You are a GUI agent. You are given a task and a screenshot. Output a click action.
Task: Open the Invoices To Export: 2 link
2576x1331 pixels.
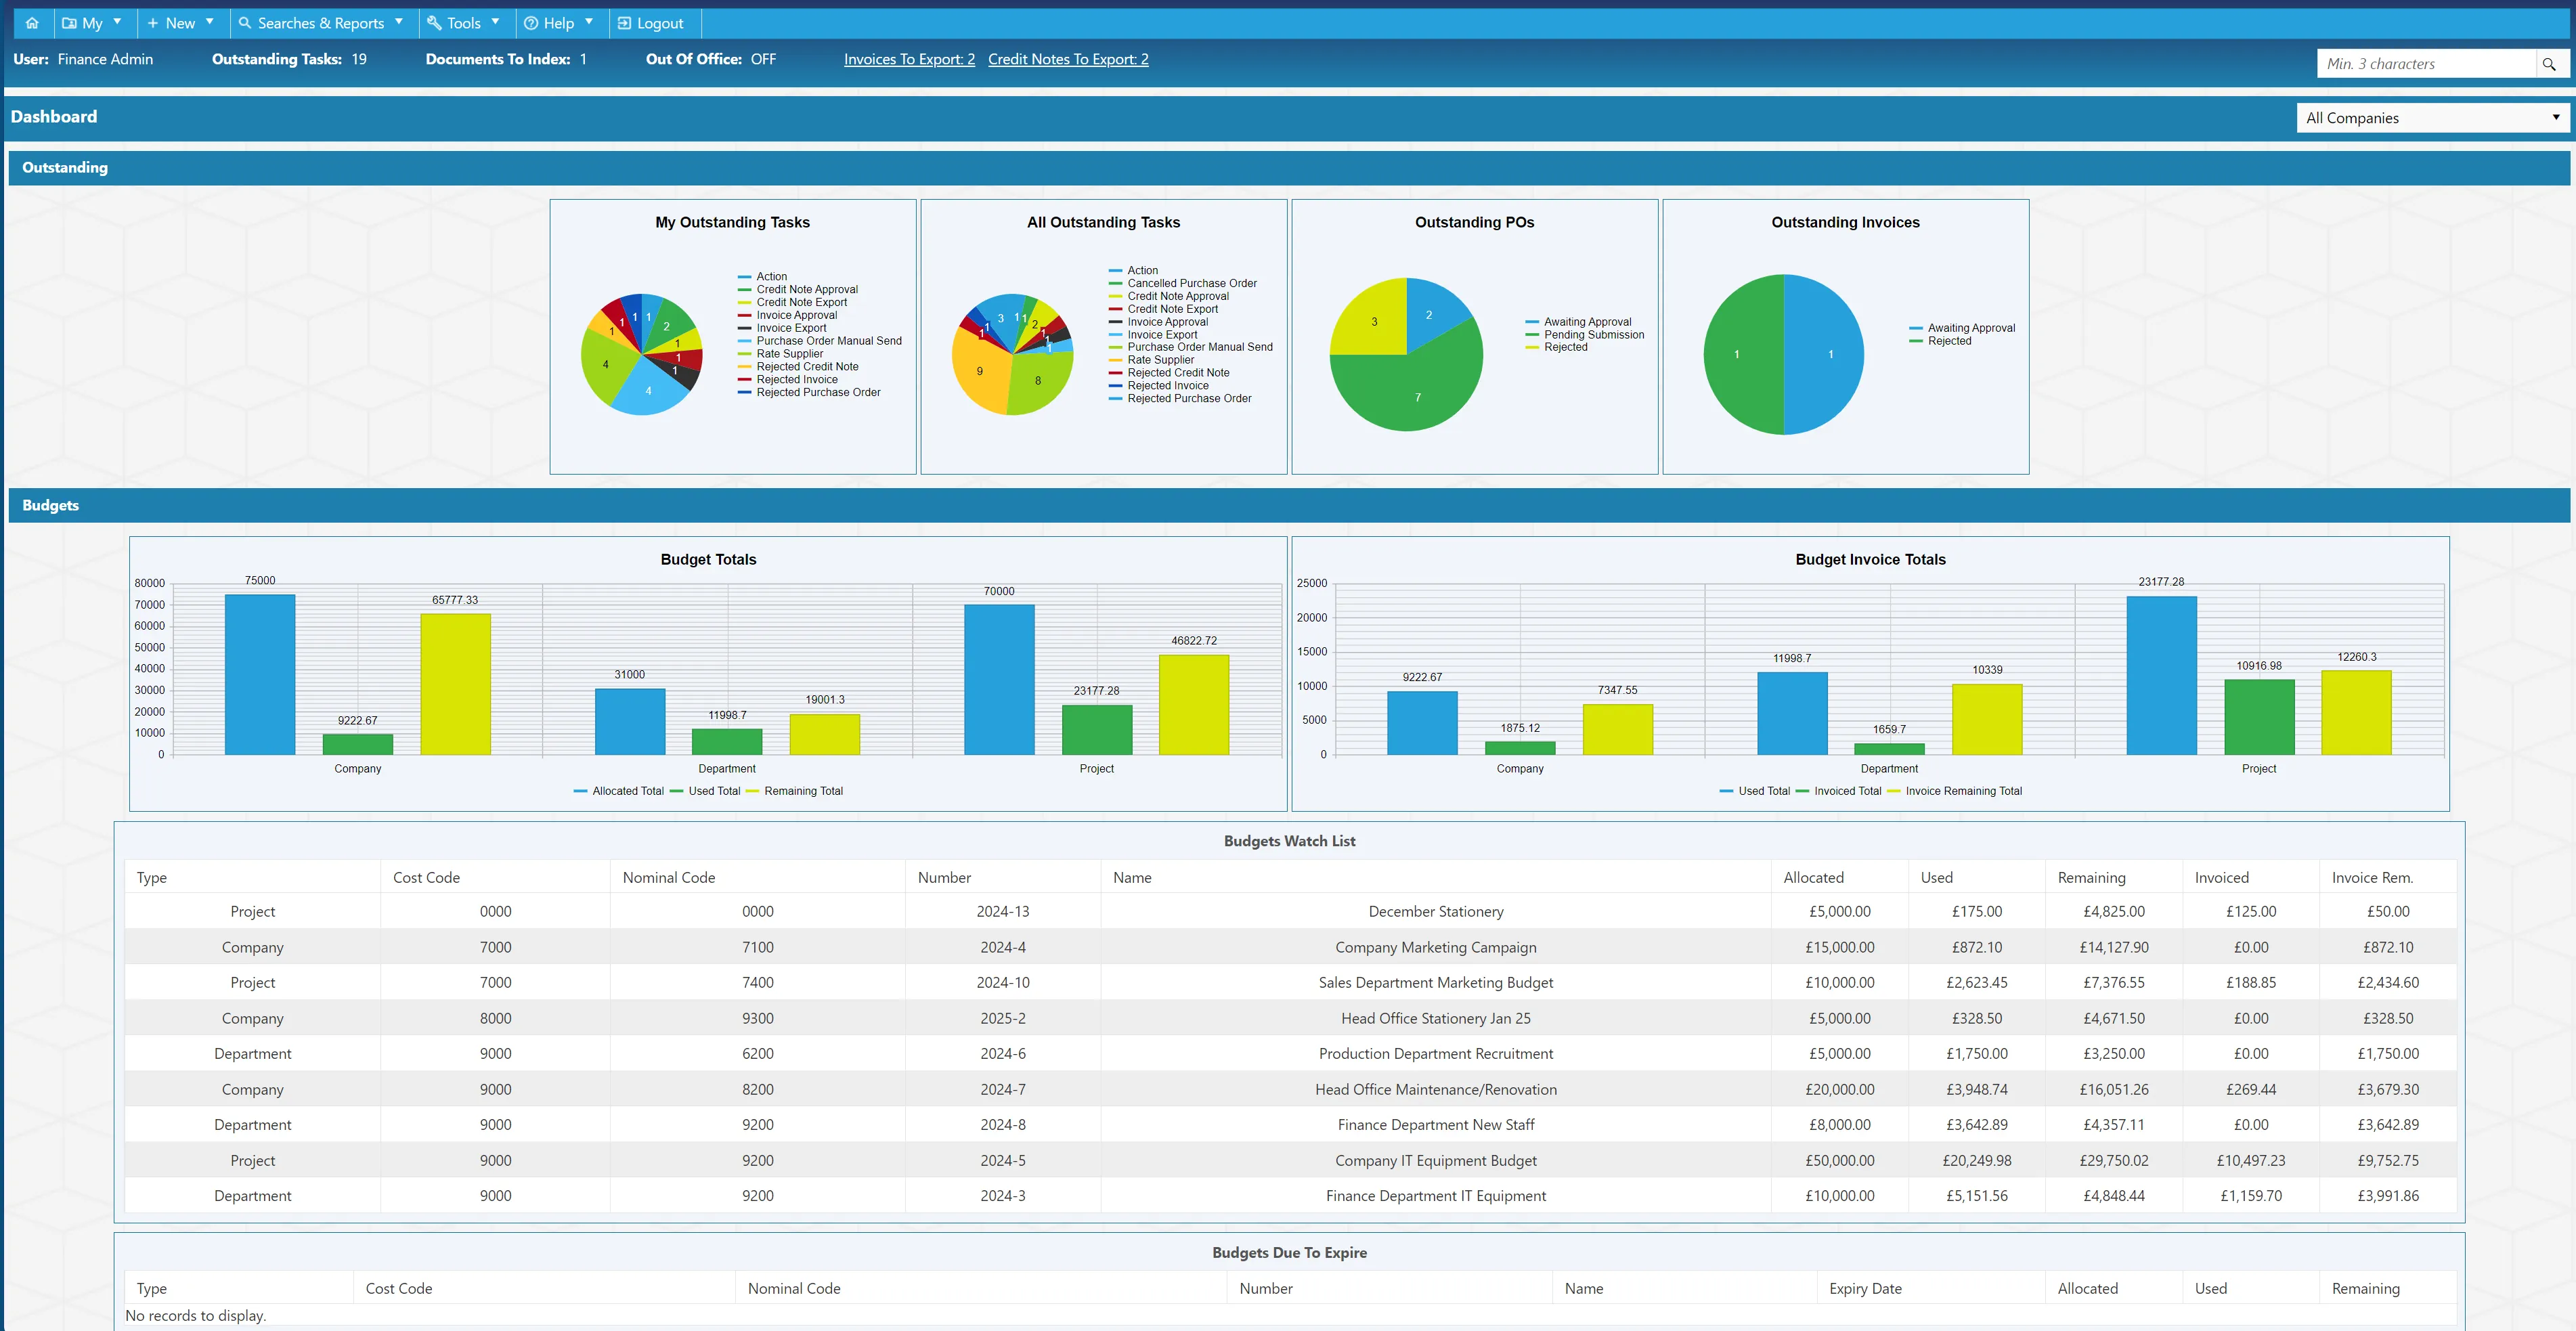pyautogui.click(x=909, y=59)
